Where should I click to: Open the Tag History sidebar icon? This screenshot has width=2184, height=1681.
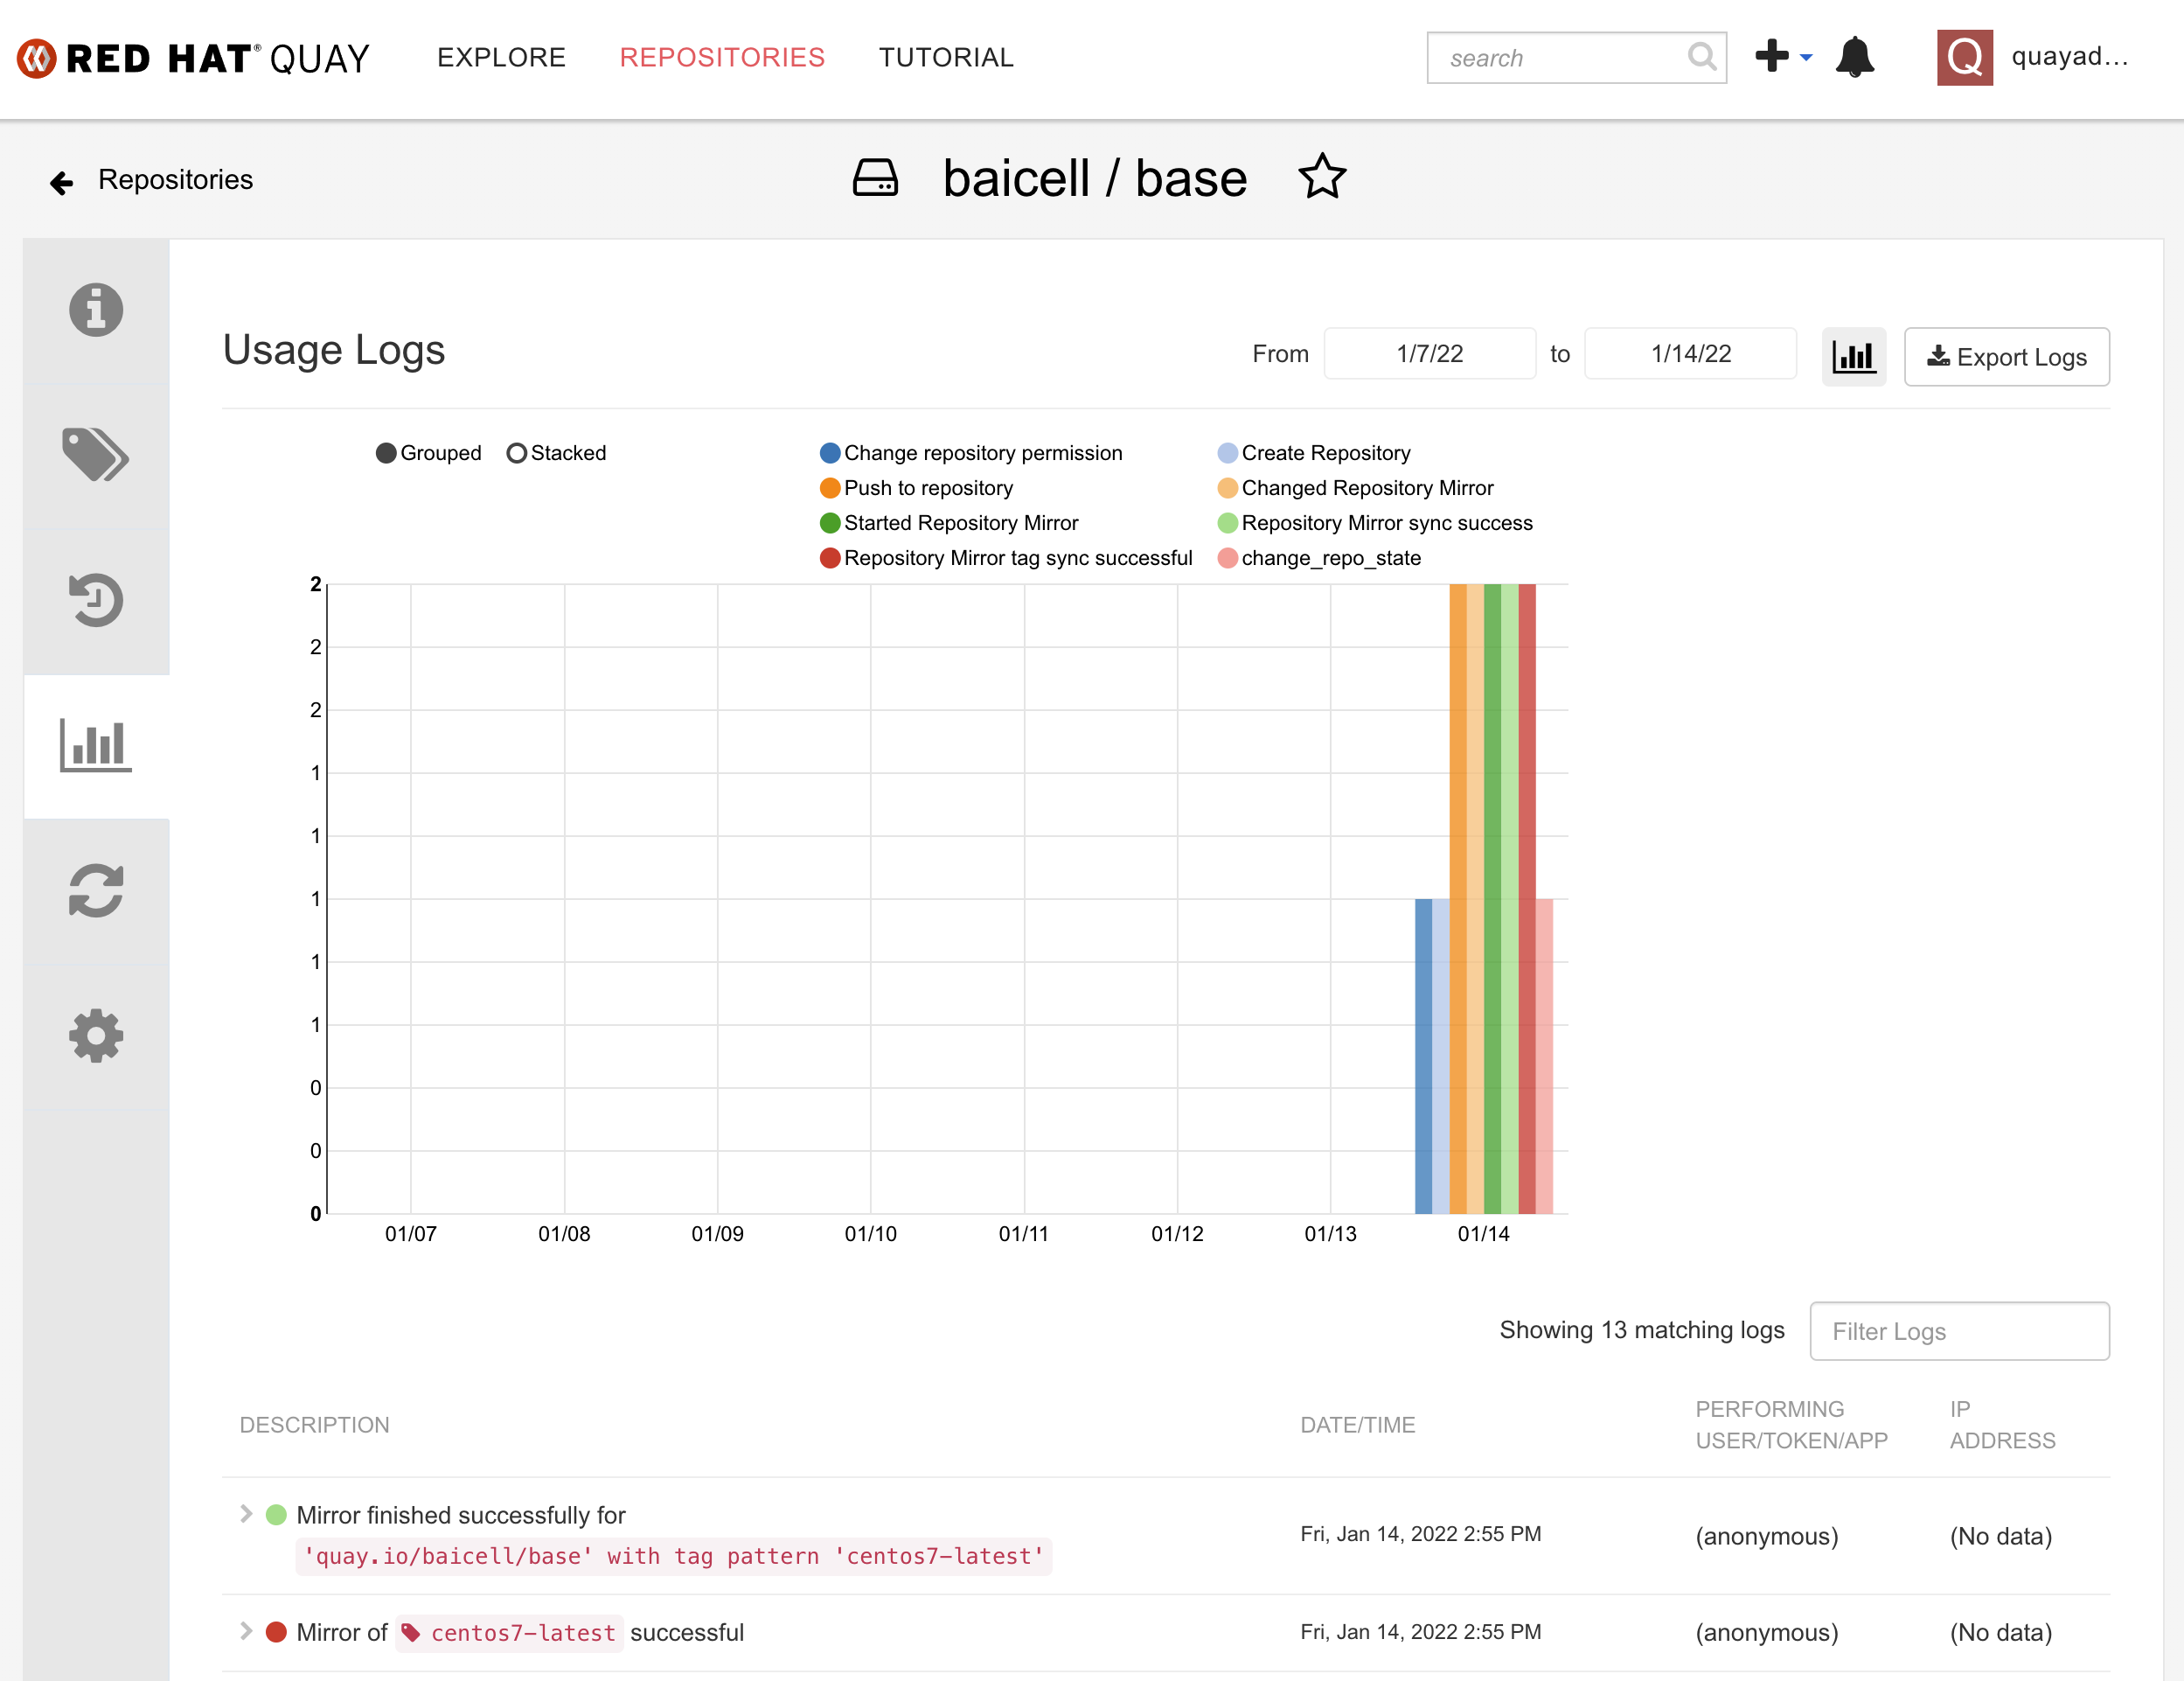pos(96,600)
